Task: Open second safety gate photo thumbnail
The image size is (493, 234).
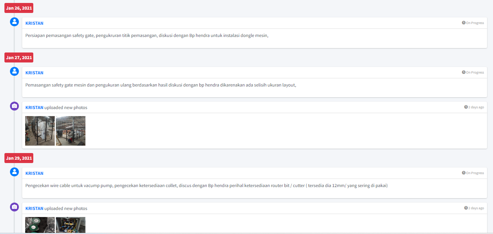Action: click(71, 131)
